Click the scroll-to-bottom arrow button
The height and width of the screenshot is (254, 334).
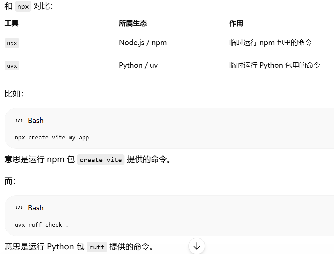[x=197, y=246]
